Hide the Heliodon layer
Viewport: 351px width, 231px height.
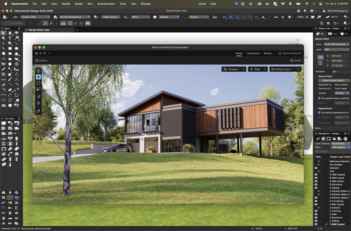click(x=316, y=168)
